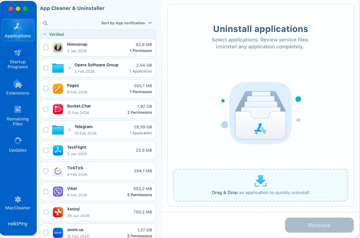Click the Drag & Drop area text

click(x=261, y=193)
